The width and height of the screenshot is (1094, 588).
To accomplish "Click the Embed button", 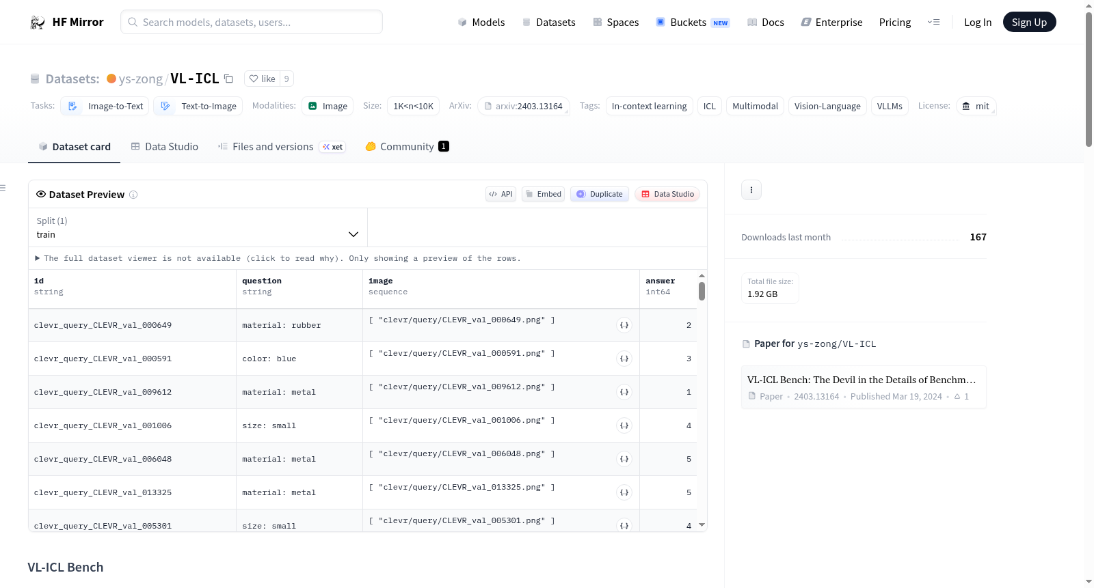I will pyautogui.click(x=544, y=194).
